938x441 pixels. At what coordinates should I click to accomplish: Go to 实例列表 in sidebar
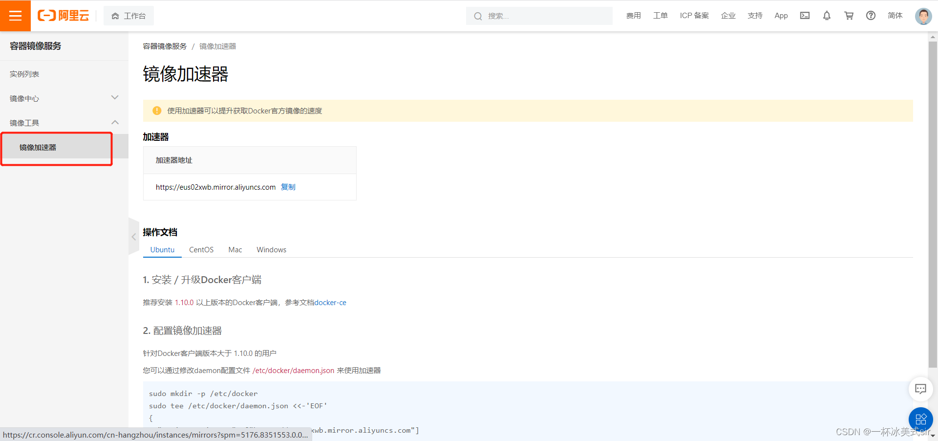click(x=24, y=74)
